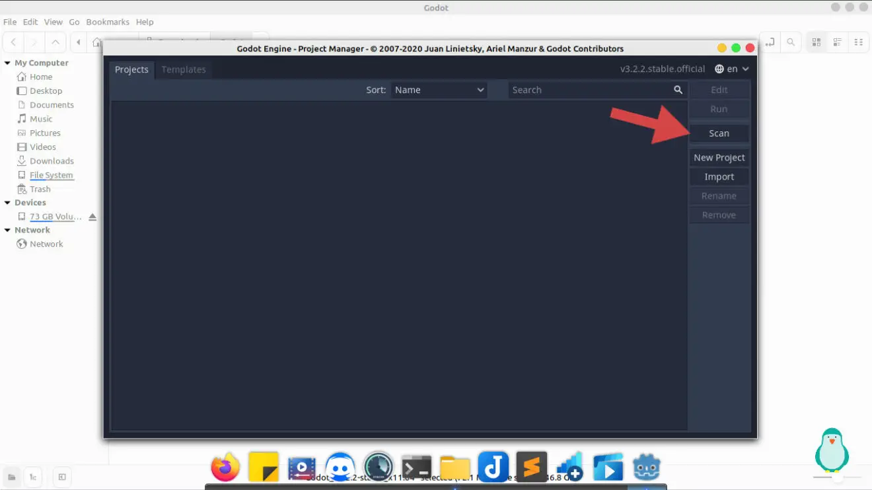872x490 pixels.
Task: Open the blue media player icon in dock
Action: (x=608, y=468)
